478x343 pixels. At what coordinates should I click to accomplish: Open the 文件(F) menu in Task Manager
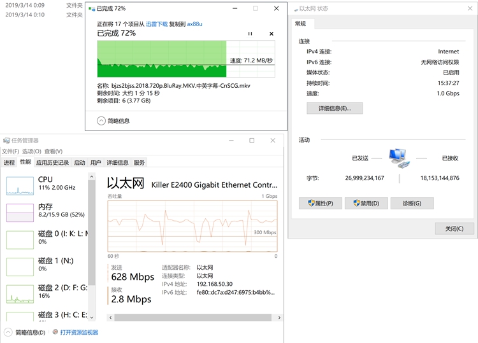click(x=11, y=151)
